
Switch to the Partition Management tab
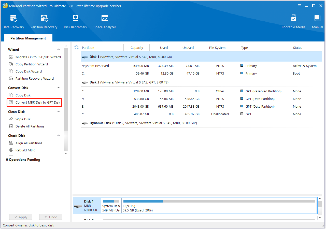28,38
